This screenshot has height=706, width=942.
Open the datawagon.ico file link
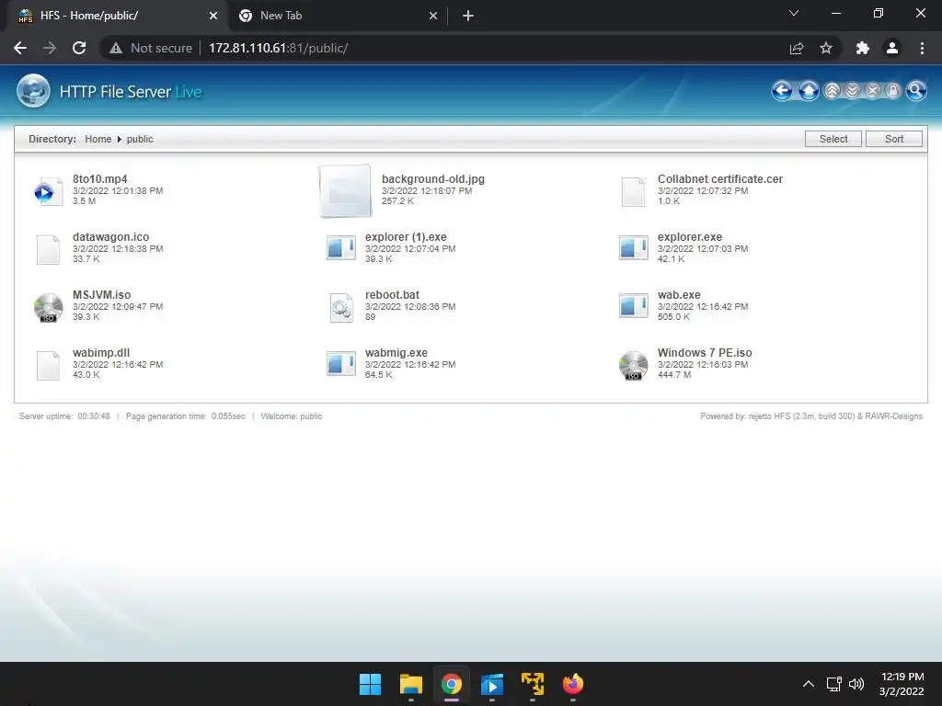tap(110, 237)
